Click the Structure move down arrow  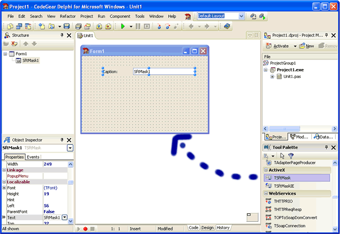34,44
